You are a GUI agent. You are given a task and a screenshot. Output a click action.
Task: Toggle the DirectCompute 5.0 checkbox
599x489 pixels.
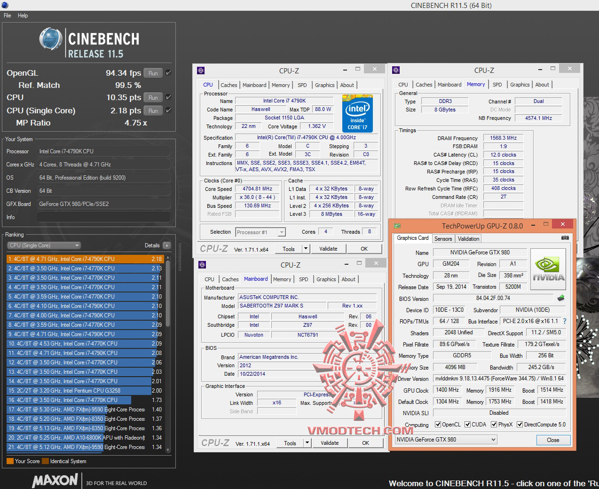pos(520,425)
